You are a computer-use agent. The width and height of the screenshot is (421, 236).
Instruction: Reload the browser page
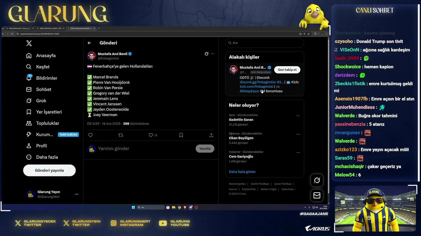tap(12, 34)
